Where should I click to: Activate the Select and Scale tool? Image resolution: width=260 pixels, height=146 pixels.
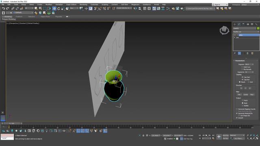[x=63, y=9]
